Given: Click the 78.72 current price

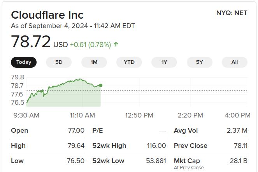Looking at the screenshot, I should point(31,41).
